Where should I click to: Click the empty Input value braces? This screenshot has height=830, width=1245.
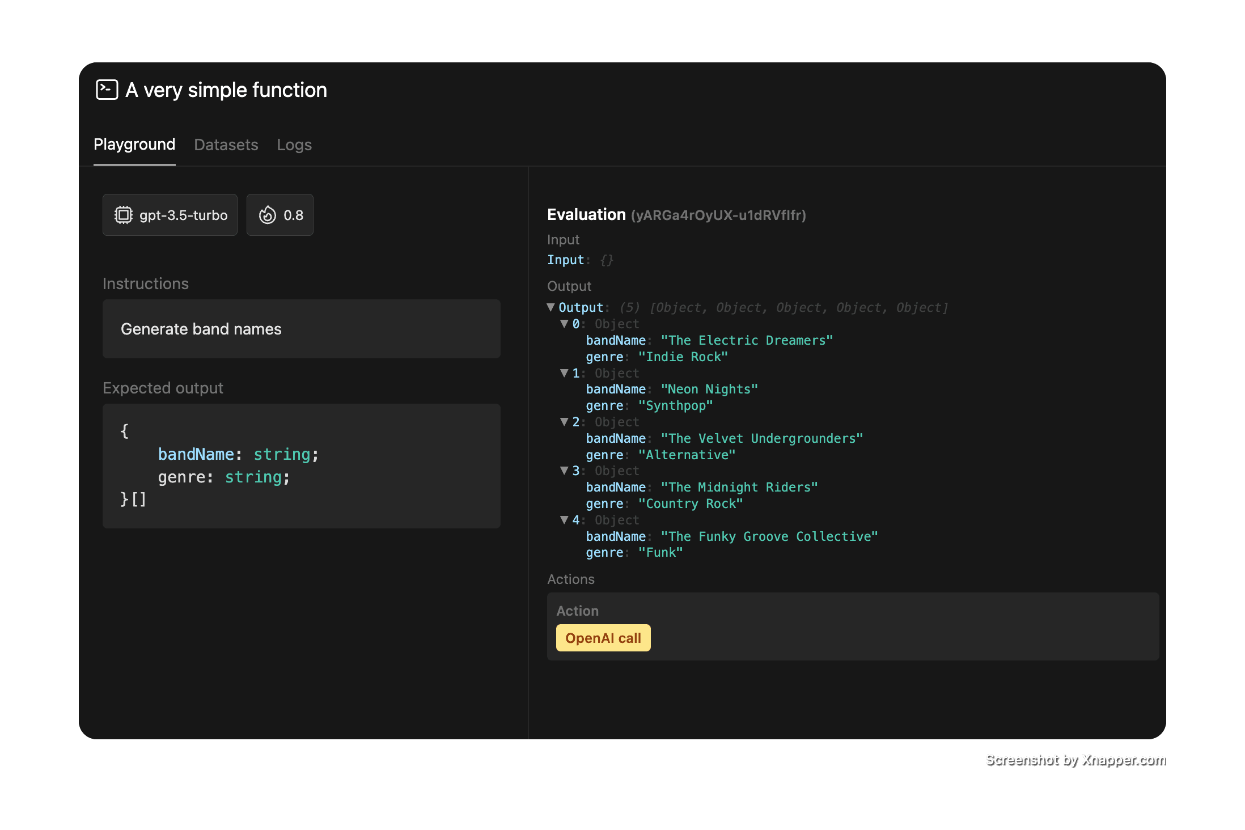point(606,260)
